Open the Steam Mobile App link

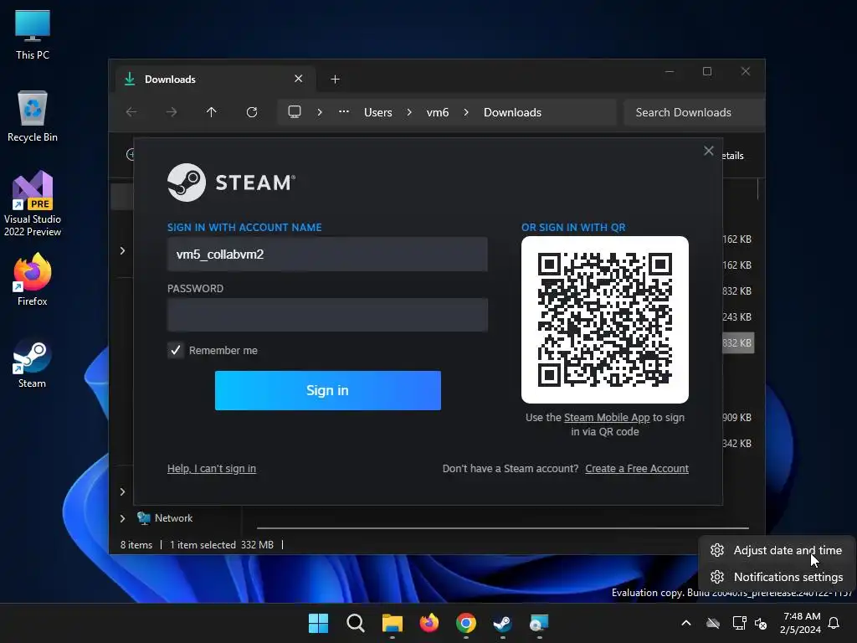[607, 418]
